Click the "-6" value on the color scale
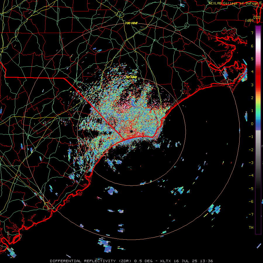The image size is (263, 263). point(251,202)
